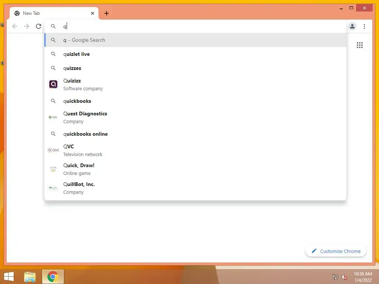Click the QVC logo icon
Viewport: 379px width, 284px height.
(x=53, y=150)
